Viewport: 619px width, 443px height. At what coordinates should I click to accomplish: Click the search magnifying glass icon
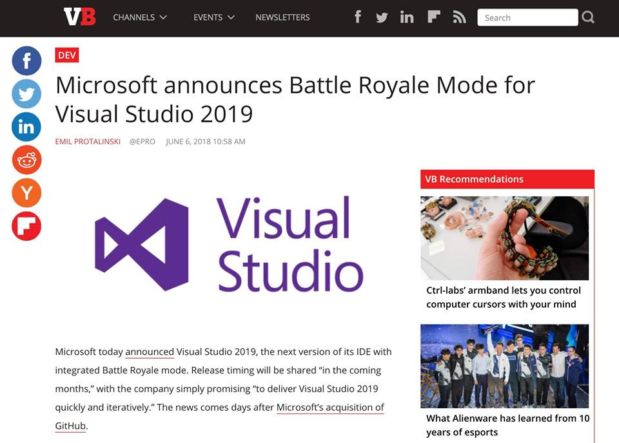coord(588,17)
